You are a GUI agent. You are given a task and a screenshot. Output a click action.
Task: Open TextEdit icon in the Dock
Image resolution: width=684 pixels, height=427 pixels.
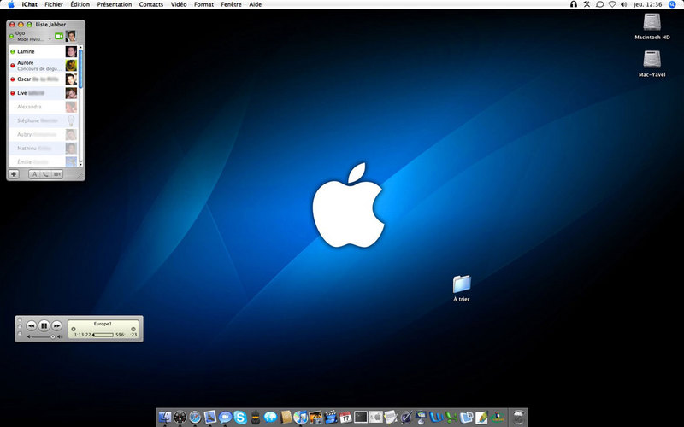pos(391,417)
